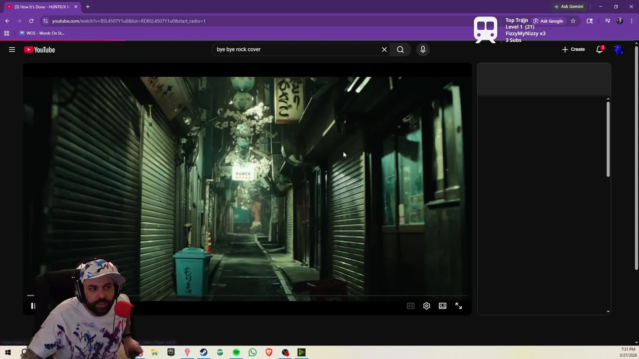Close the How It's Done tab
Viewport: 639px width, 359px height.
point(76,6)
